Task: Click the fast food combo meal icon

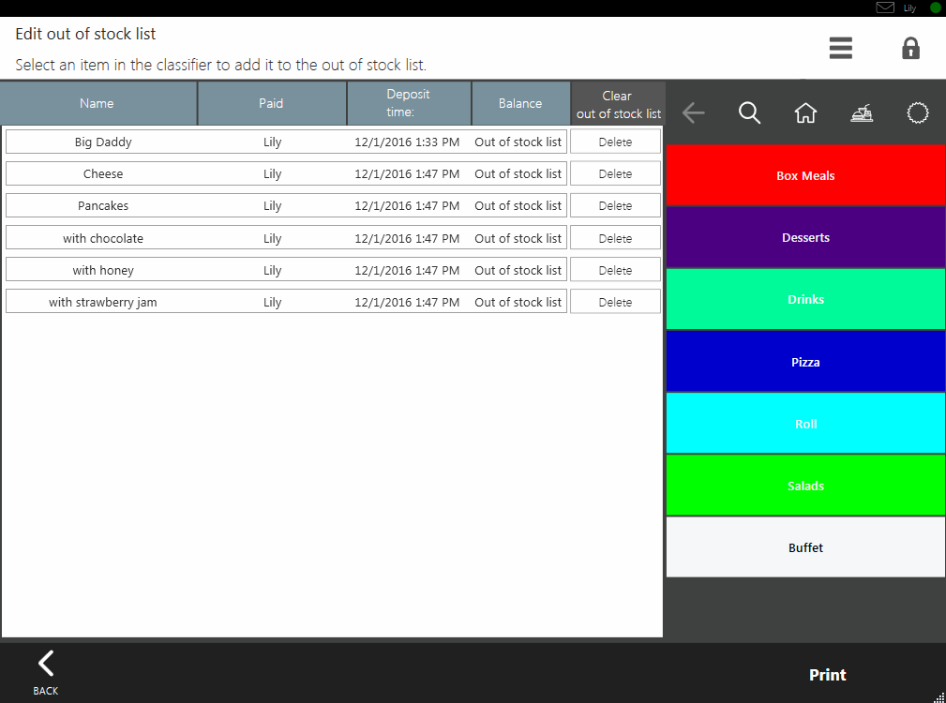Action: click(862, 113)
